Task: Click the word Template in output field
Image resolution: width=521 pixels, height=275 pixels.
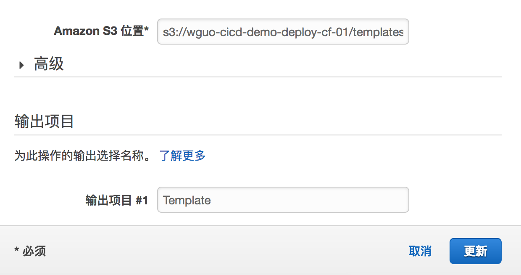Action: 187,201
